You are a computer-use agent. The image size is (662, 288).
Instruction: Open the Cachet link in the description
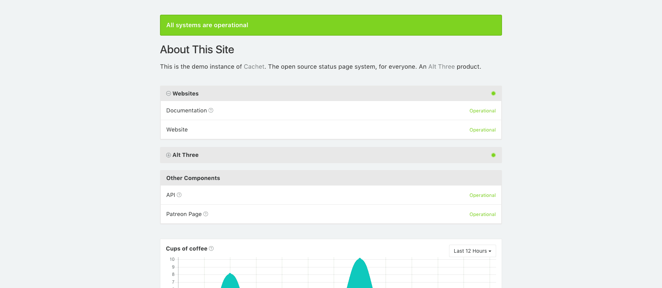click(x=254, y=66)
